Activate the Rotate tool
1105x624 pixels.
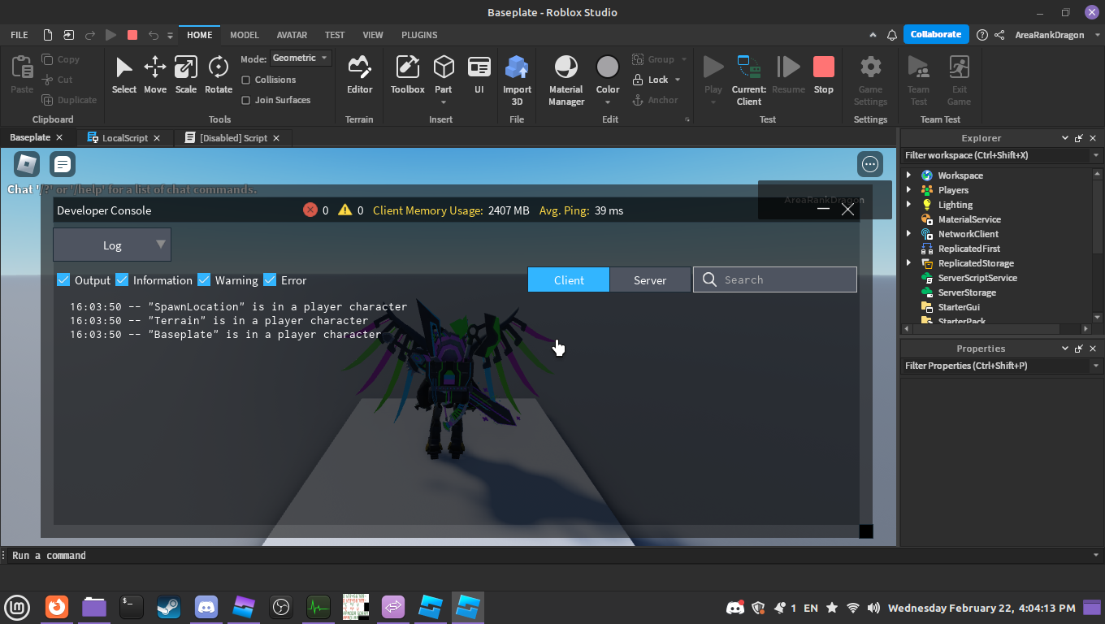point(218,75)
